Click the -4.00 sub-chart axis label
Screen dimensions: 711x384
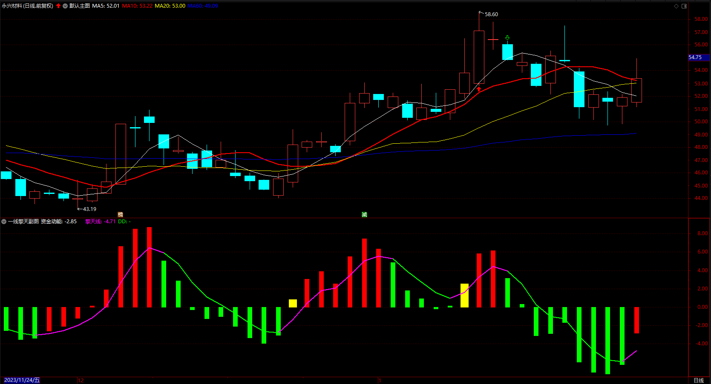(702, 344)
